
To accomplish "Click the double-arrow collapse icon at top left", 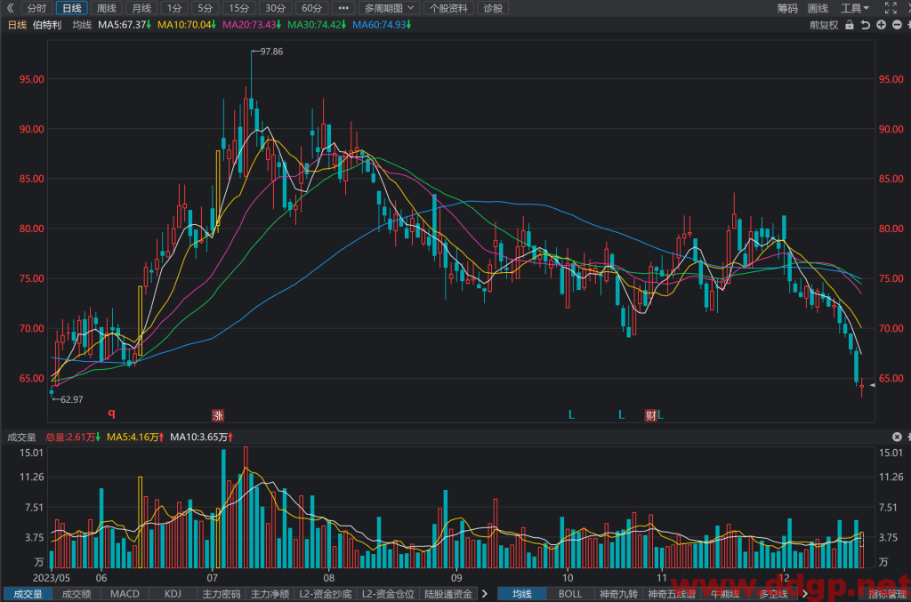I will click(x=10, y=8).
